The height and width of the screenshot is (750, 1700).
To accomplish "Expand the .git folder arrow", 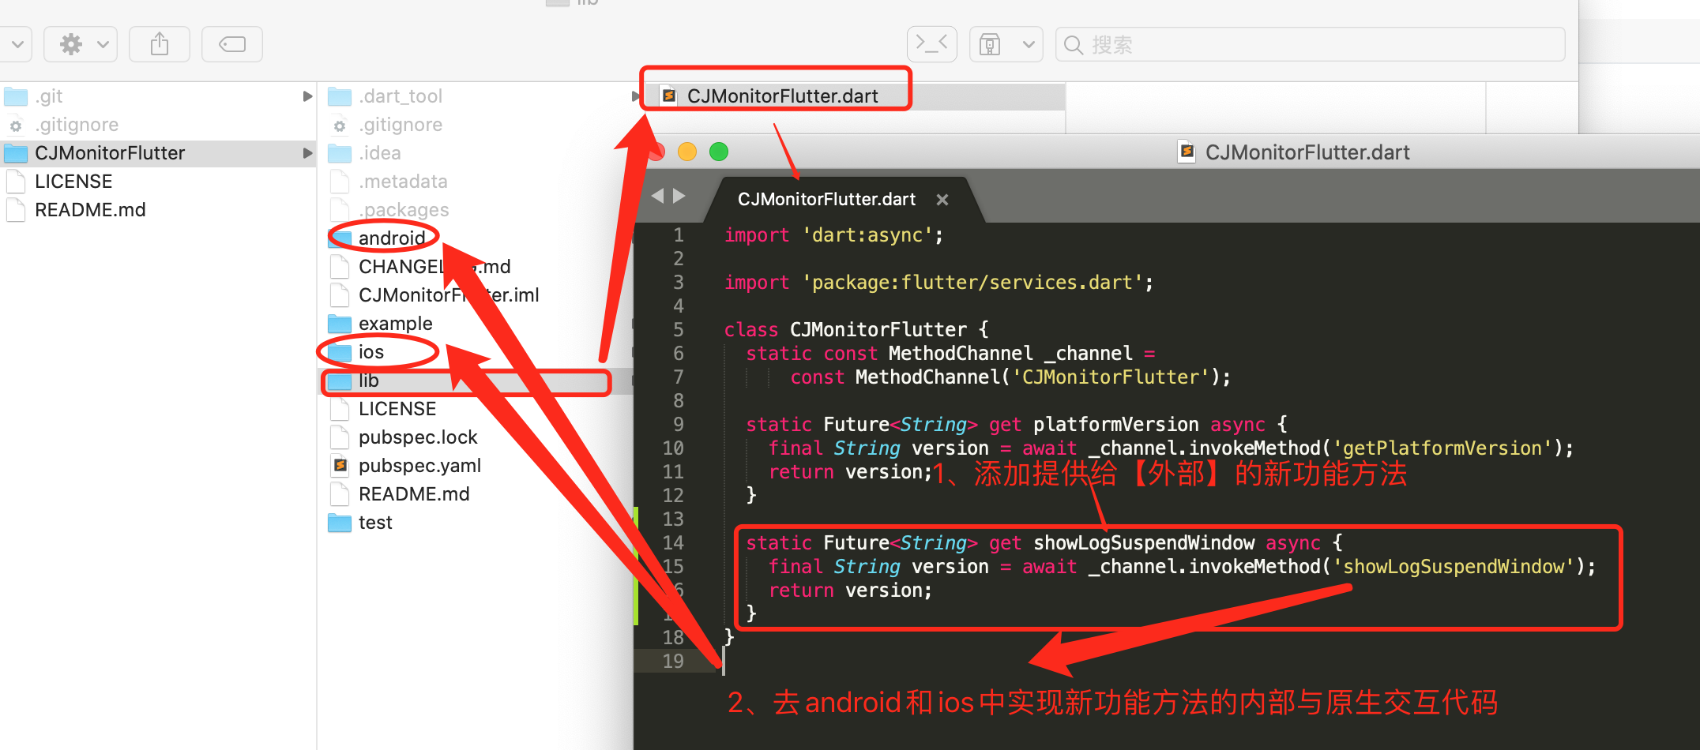I will tap(307, 96).
